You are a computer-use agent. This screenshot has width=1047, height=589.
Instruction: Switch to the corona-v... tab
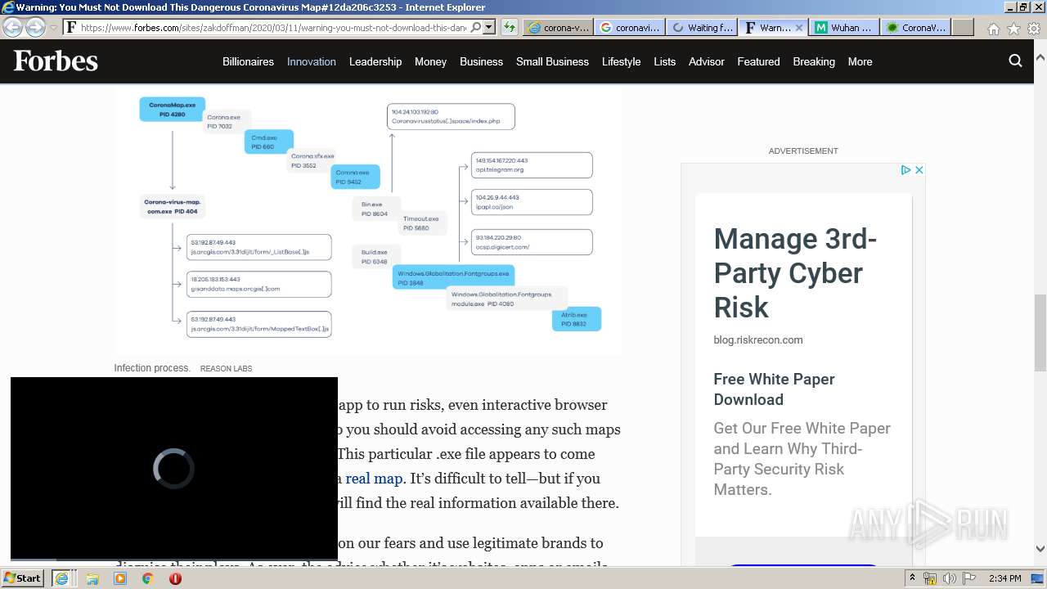tap(558, 27)
